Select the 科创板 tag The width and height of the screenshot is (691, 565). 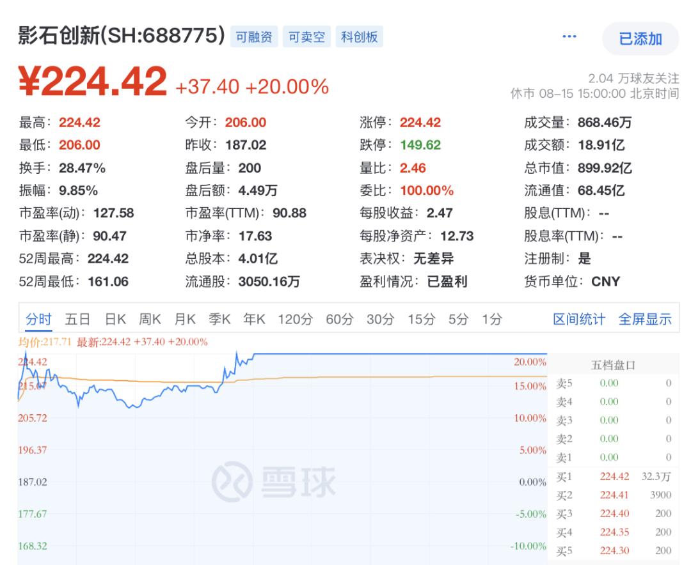[x=359, y=36]
